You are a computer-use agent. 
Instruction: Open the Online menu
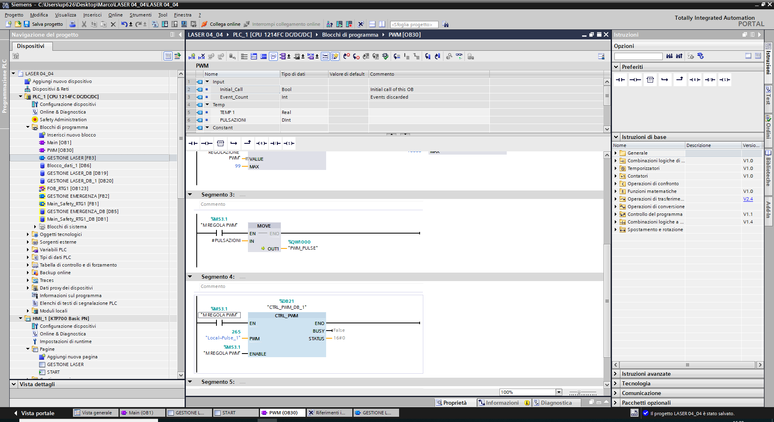click(x=115, y=15)
